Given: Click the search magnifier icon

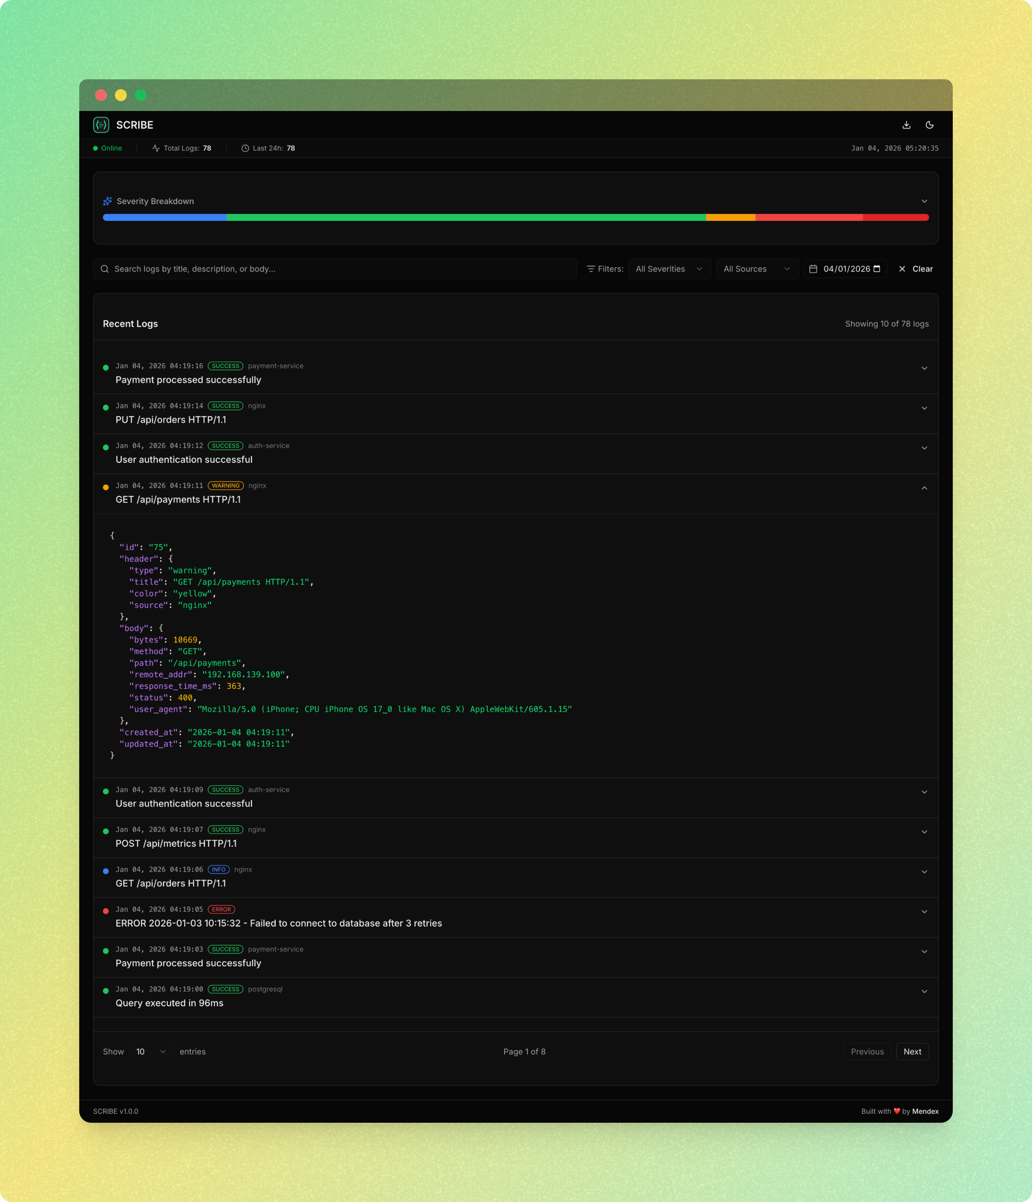Looking at the screenshot, I should [105, 269].
